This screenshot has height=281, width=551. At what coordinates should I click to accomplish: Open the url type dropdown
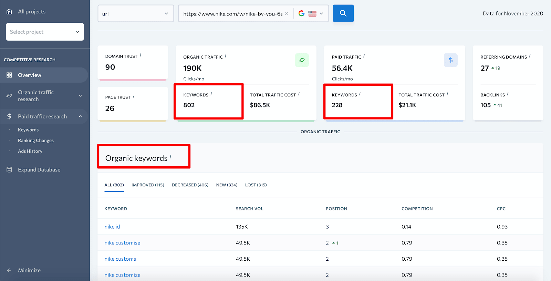coord(136,13)
